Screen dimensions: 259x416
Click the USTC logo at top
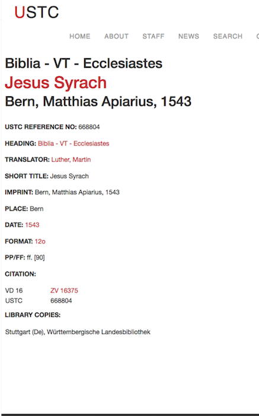[37, 12]
